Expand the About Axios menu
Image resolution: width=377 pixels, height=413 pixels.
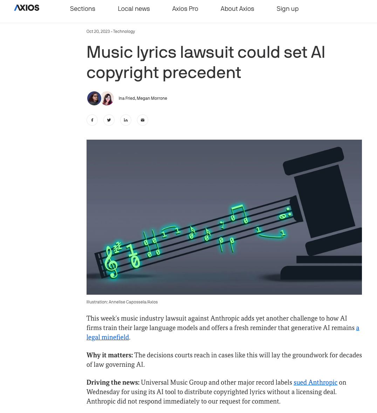[237, 9]
